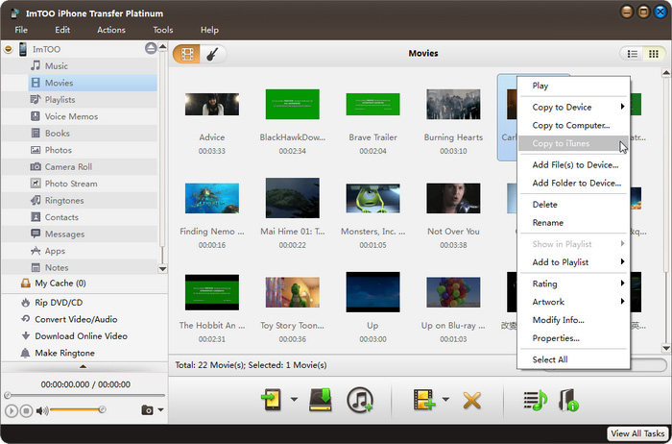The image size is (672, 444).
Task: Select the Monsters, Inc. thumbnail
Action: (x=372, y=198)
